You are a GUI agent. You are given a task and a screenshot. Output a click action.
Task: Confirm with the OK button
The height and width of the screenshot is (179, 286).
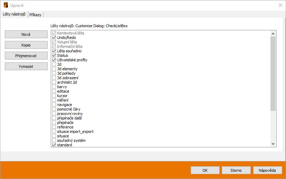pos(205,170)
